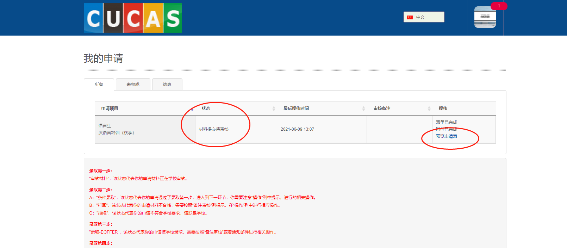Switch to the 未完成 tab
This screenshot has height=248, width=567.
(x=133, y=85)
